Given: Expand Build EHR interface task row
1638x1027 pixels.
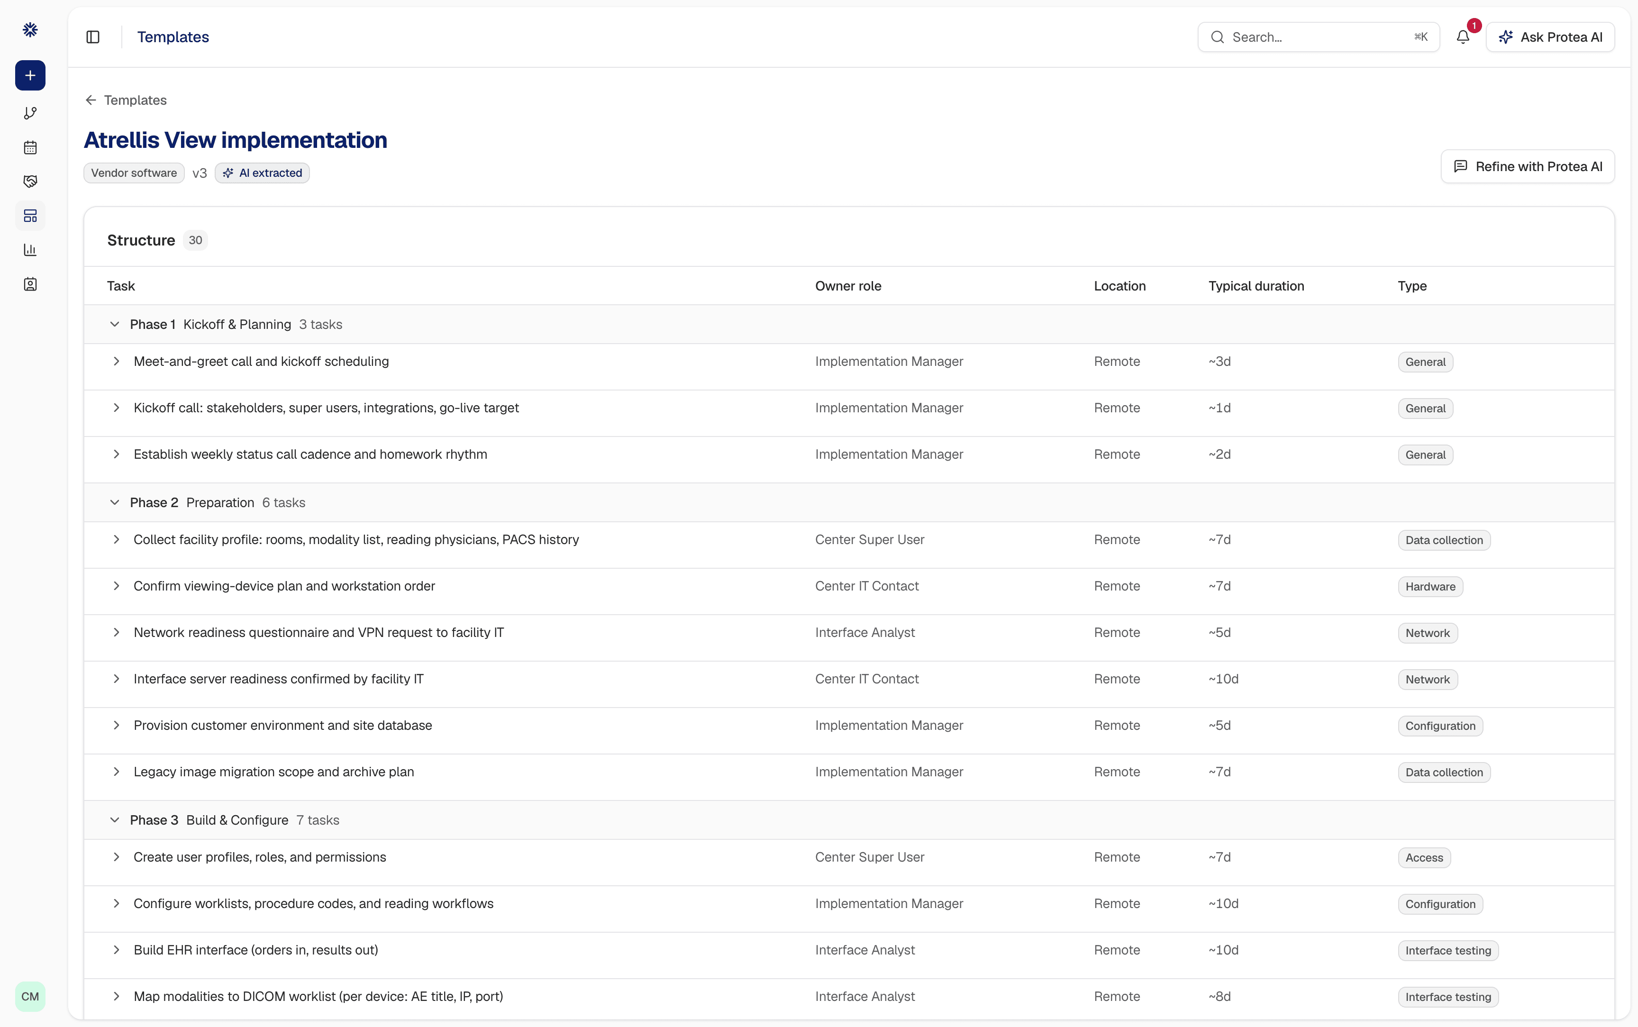Looking at the screenshot, I should point(116,950).
